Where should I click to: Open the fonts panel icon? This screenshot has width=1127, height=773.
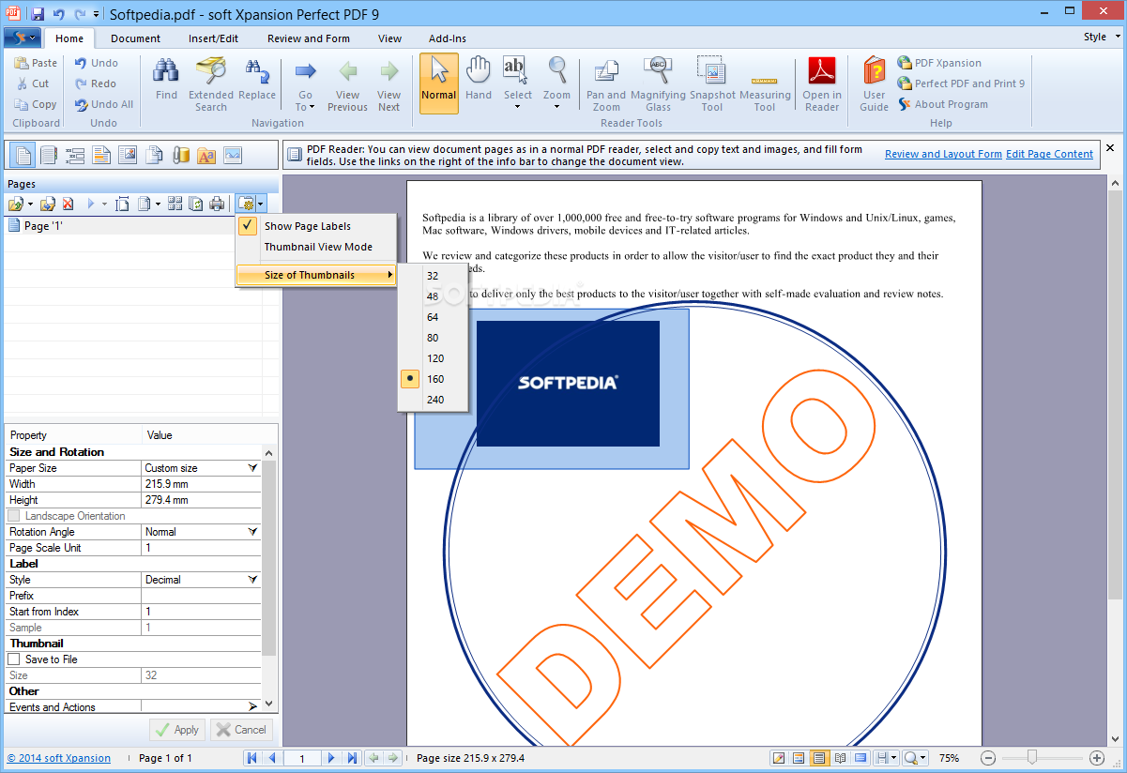[206, 155]
